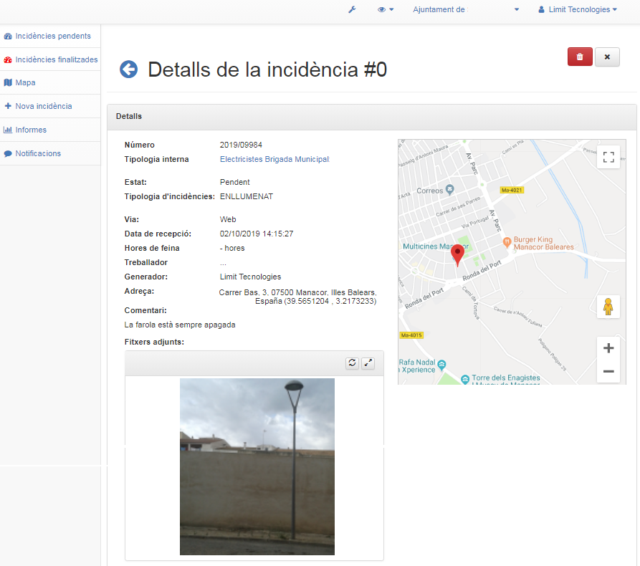Open Notificacions in sidebar
640x566 pixels.
pyautogui.click(x=50, y=153)
